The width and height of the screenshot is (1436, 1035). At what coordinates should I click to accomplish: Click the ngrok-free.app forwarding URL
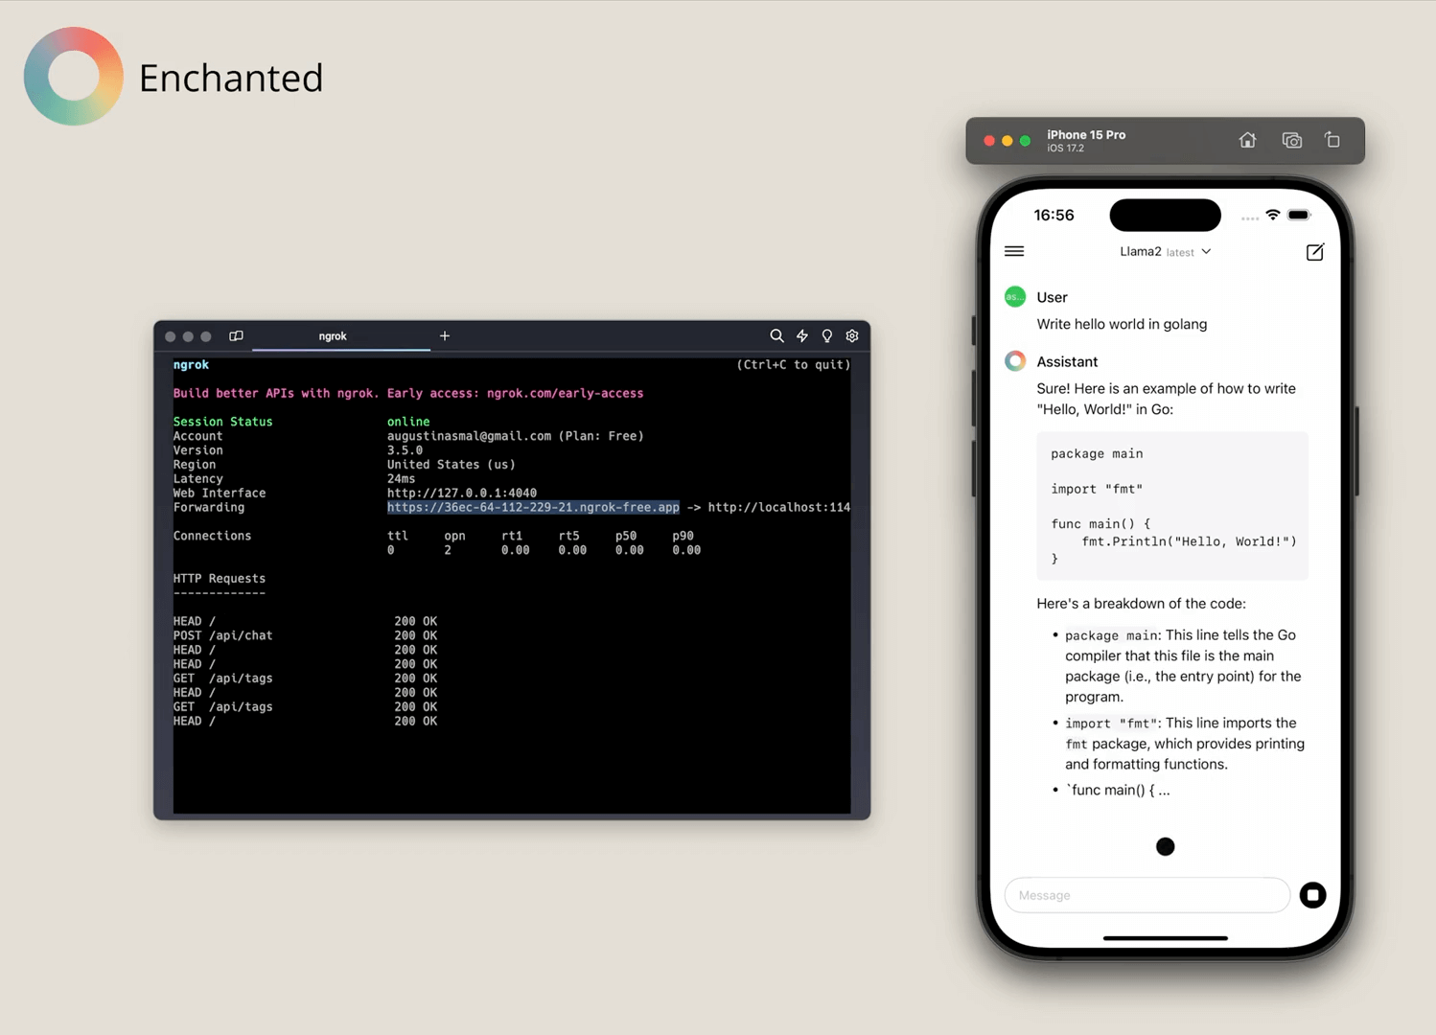(x=533, y=507)
